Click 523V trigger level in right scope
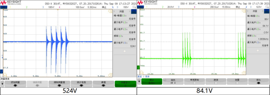The width and height of the screenshot is (270, 95). 259,7
